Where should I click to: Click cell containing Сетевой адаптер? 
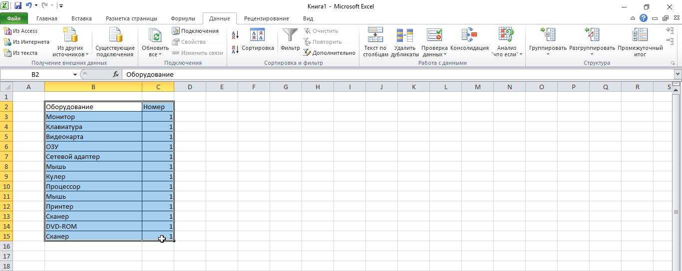[x=93, y=156]
